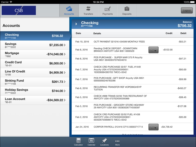
Task: Expand Credit Card account chevron
Action: click(x=65, y=63)
